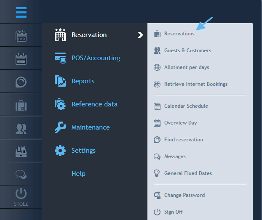Viewport: 262px width, 220px height.
Task: Click the cash register sidebar icon
Action: (x=21, y=151)
